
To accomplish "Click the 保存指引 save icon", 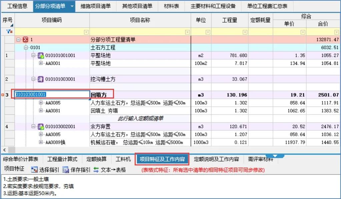I will click(x=65, y=170).
